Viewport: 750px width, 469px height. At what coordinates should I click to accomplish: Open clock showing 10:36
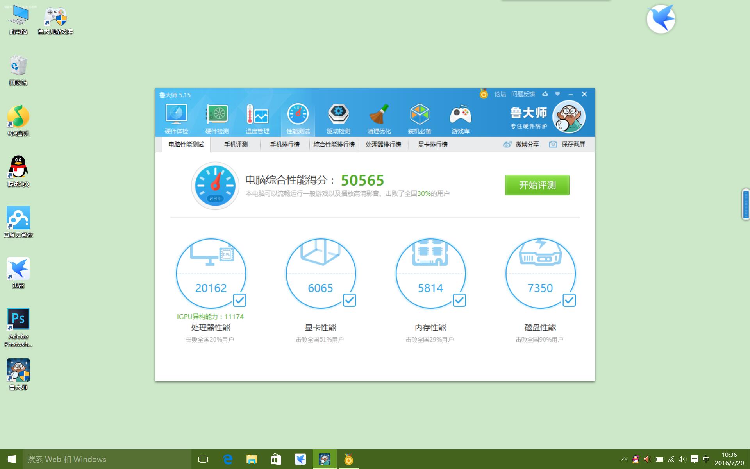point(729,459)
